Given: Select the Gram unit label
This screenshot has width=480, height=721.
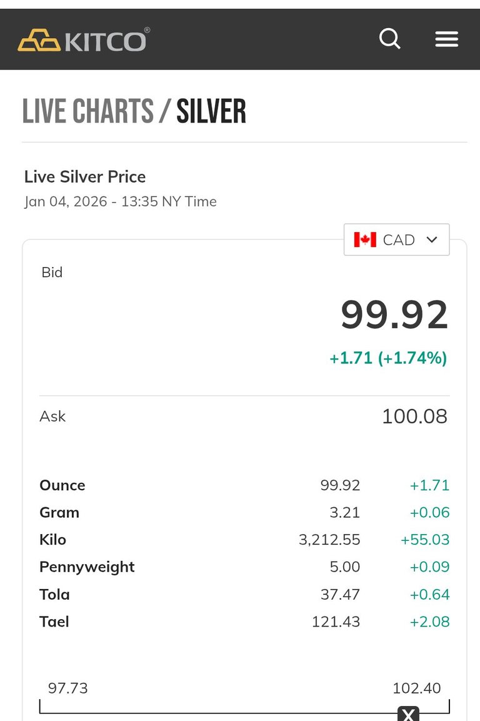Looking at the screenshot, I should click(59, 513).
